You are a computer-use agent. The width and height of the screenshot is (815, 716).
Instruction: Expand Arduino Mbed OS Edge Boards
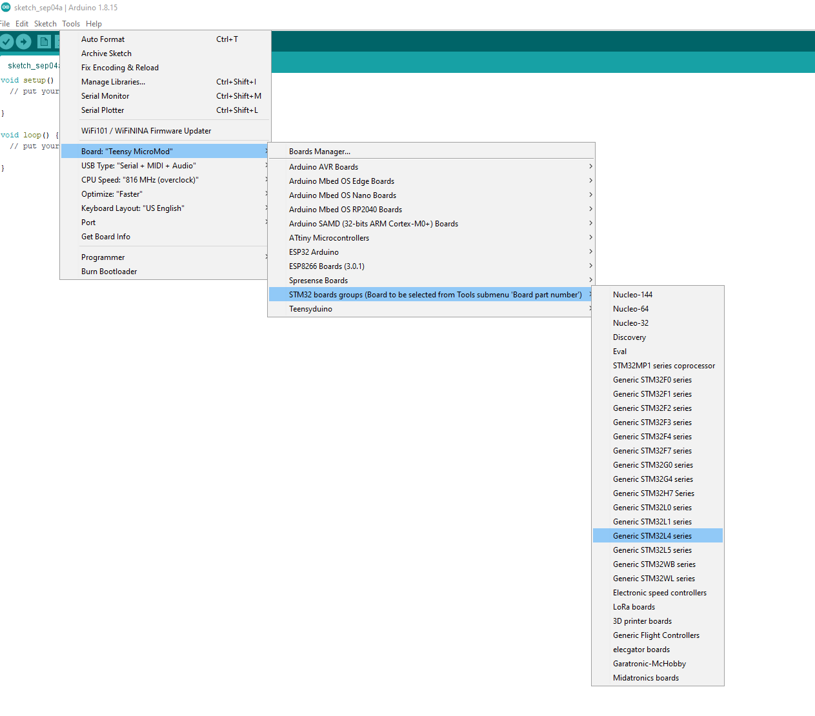(x=431, y=181)
